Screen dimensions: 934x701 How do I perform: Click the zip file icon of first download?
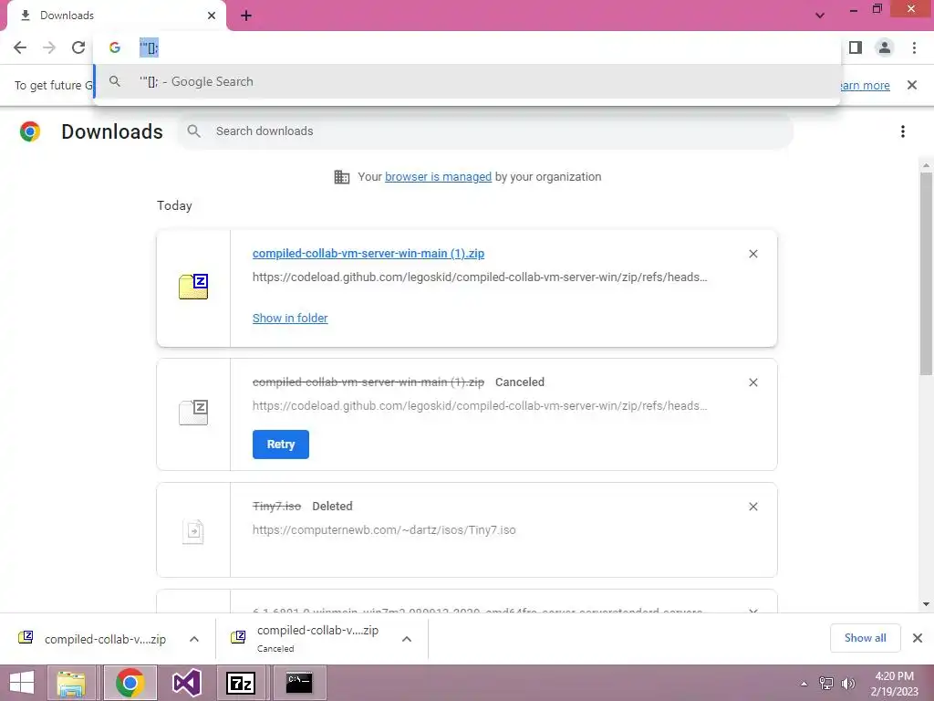[x=193, y=287]
